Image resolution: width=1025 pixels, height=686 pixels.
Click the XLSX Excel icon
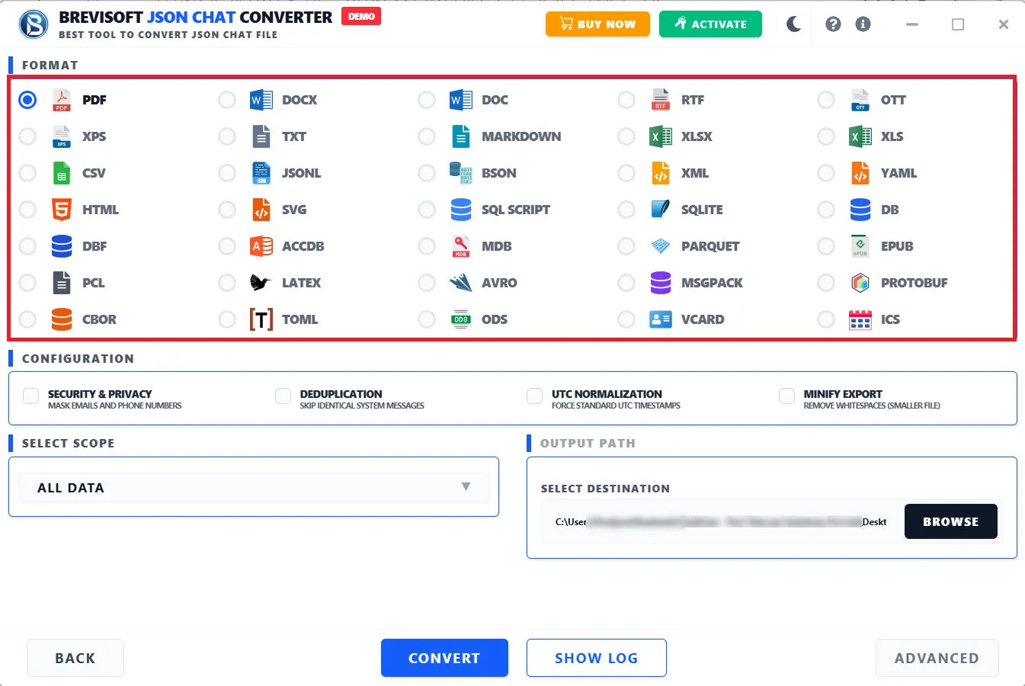[661, 136]
